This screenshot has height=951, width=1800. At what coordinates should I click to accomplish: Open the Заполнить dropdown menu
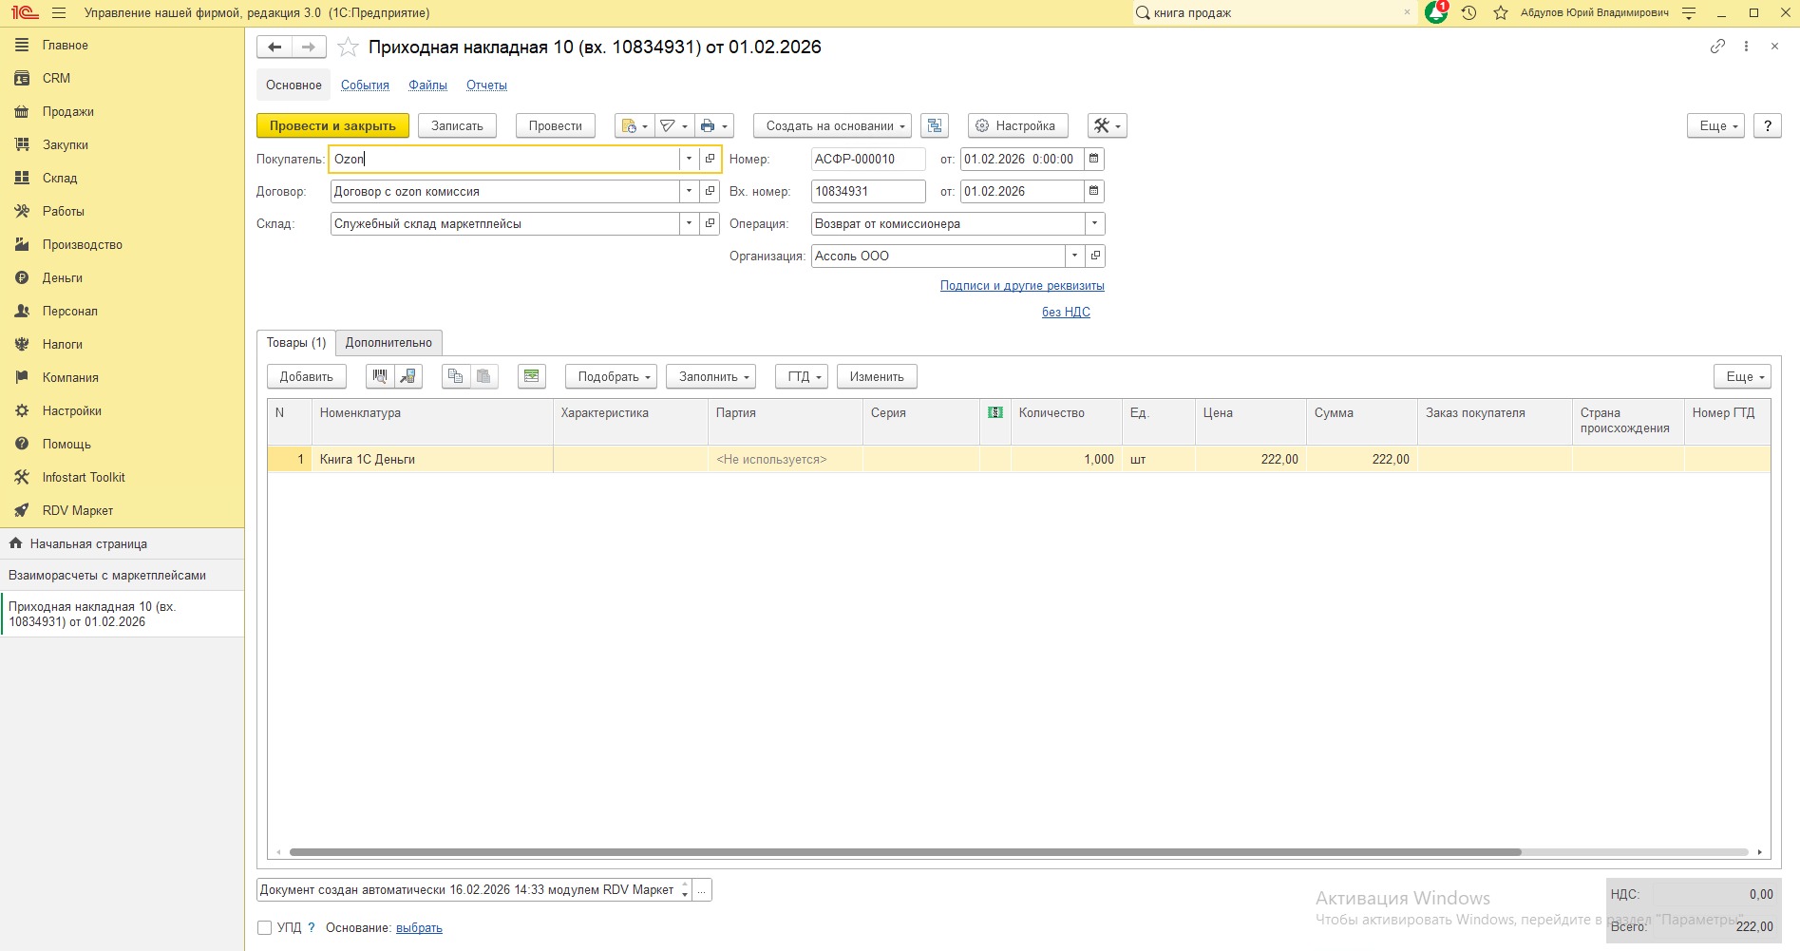coord(711,377)
